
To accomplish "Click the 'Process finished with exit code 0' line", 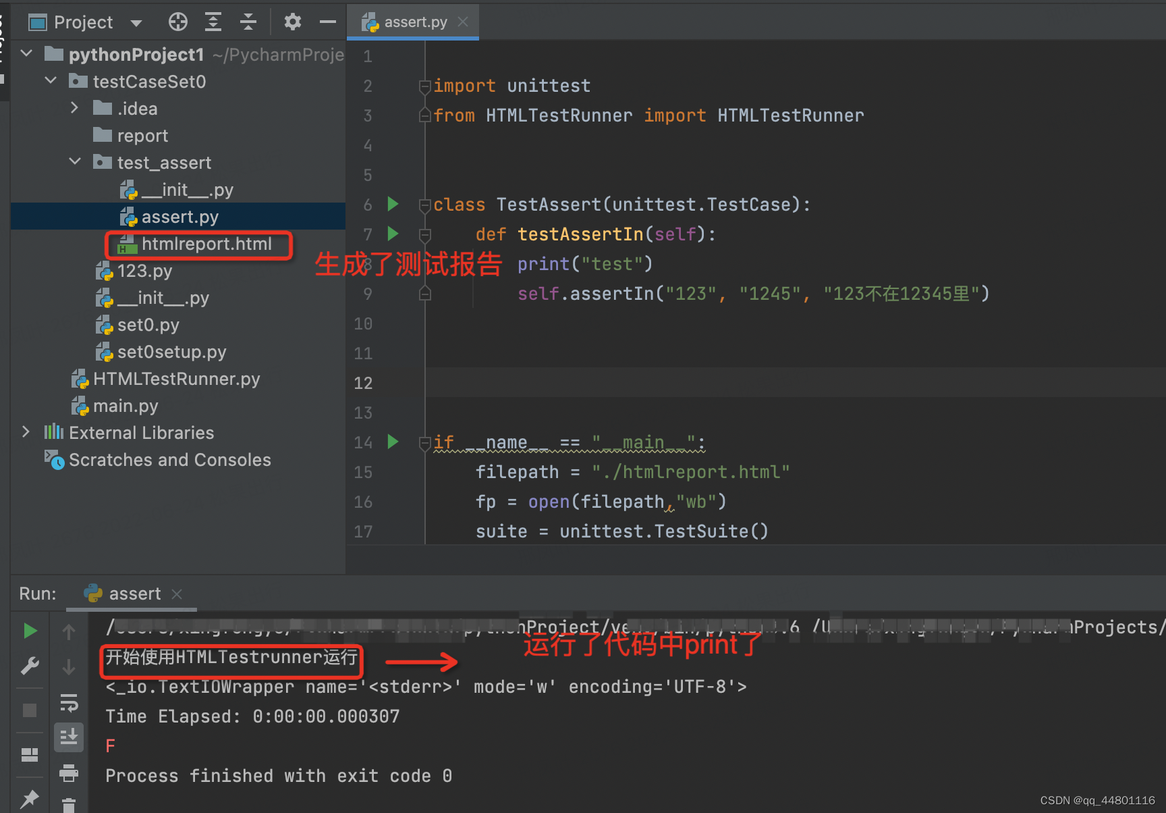I will point(279,776).
